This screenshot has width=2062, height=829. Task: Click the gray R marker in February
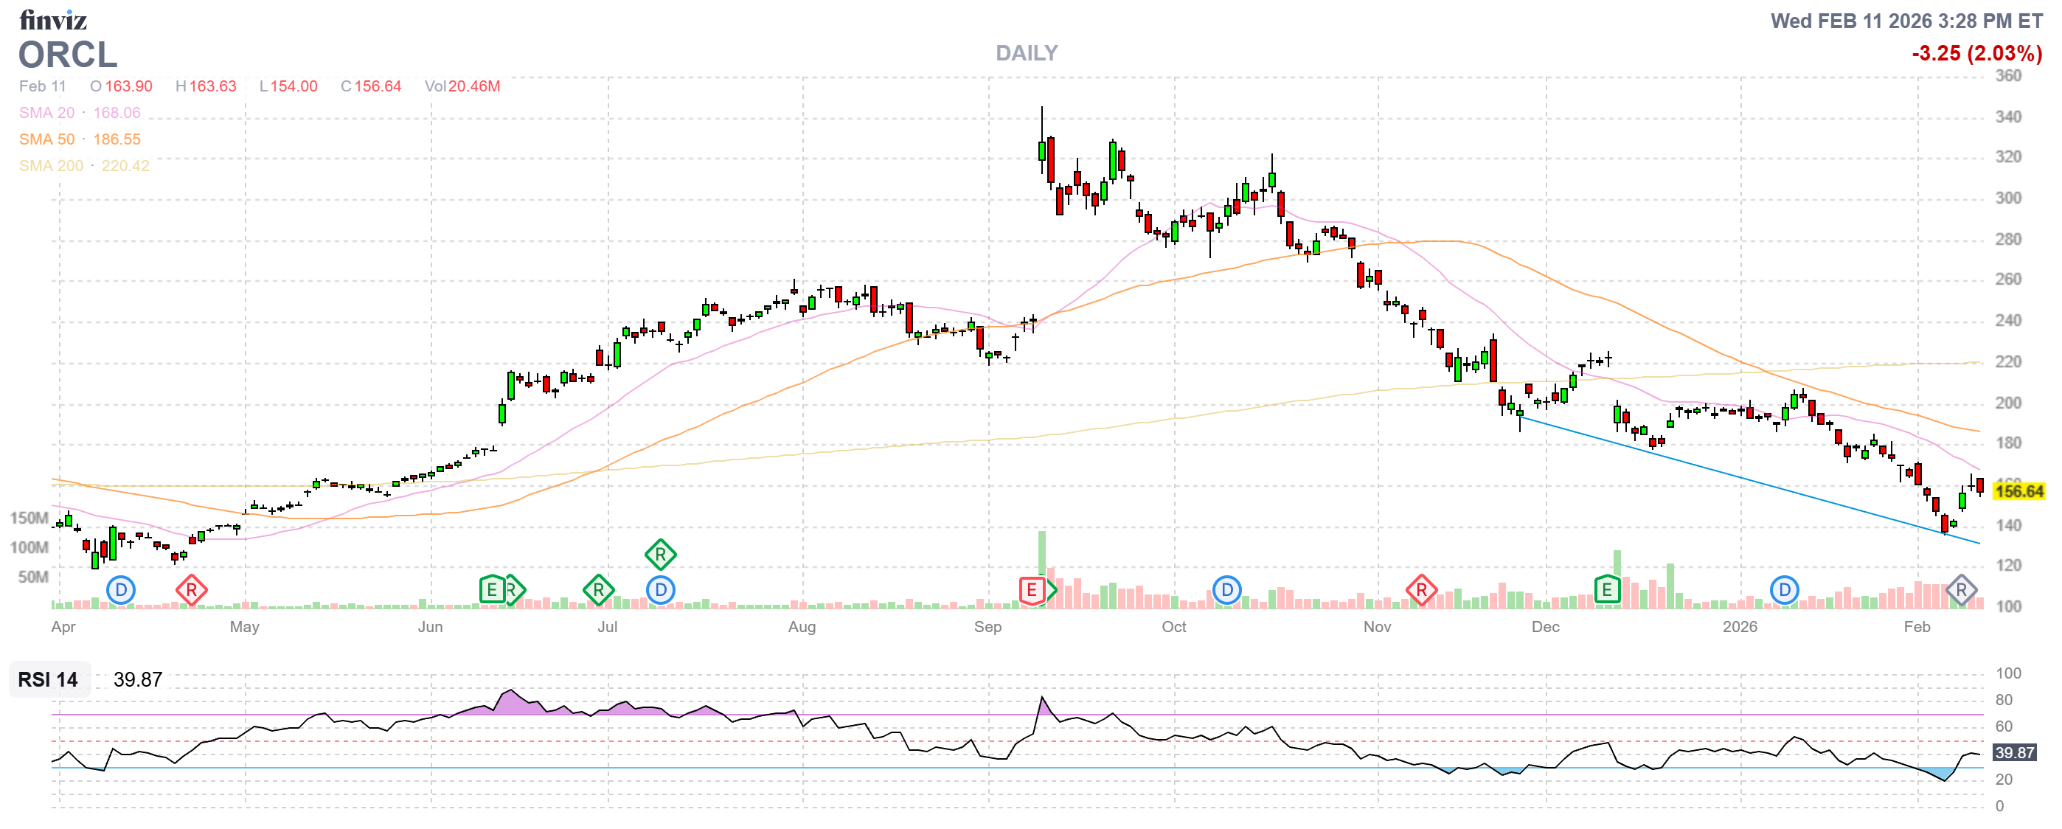pos(1961,592)
